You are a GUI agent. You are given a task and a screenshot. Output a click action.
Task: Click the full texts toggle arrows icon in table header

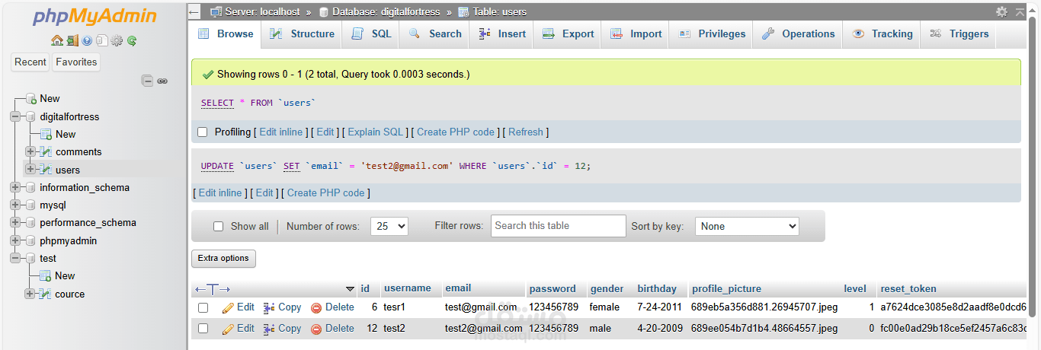[x=213, y=289]
